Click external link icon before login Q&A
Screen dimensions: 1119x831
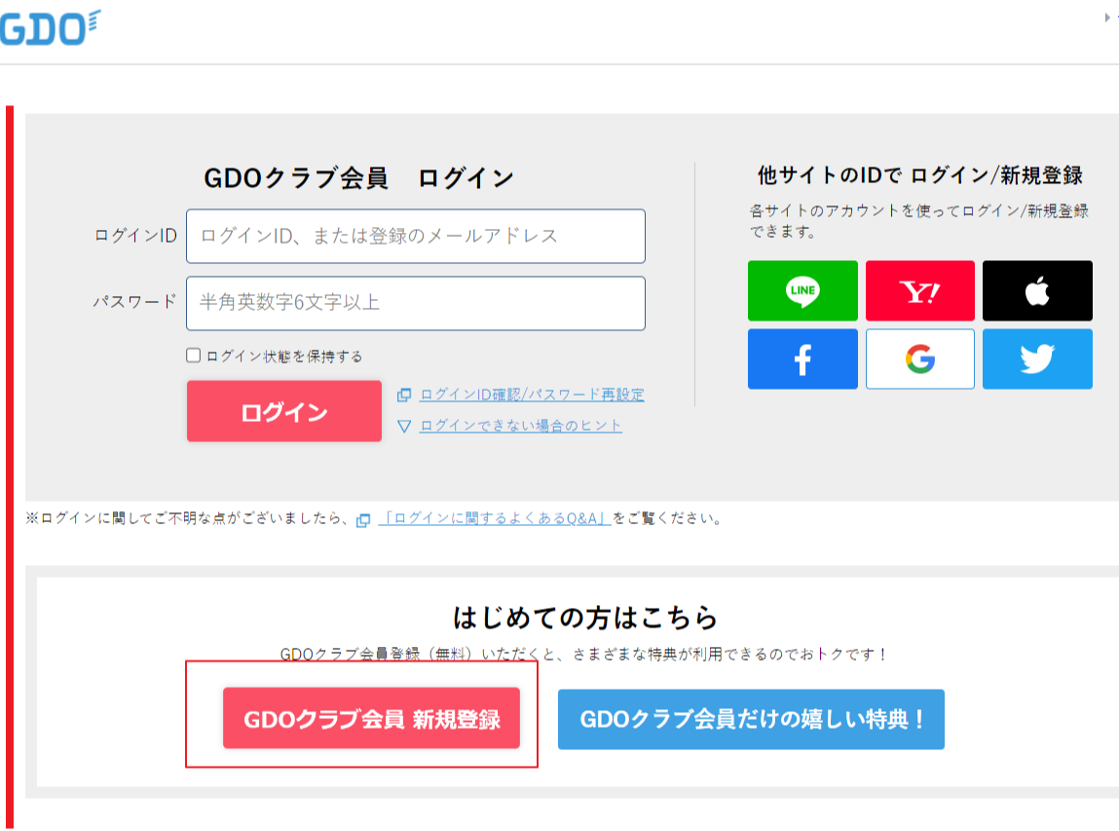tap(363, 520)
